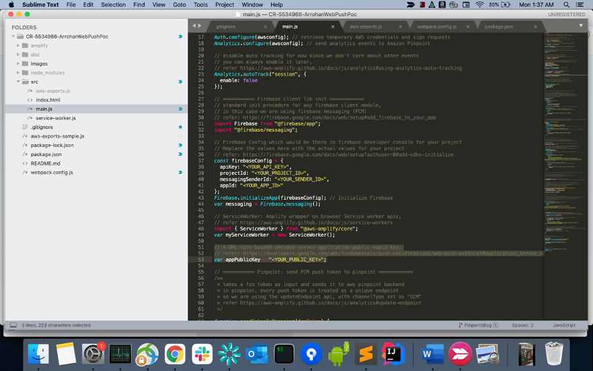Expand the node_modules folder

click(x=18, y=73)
